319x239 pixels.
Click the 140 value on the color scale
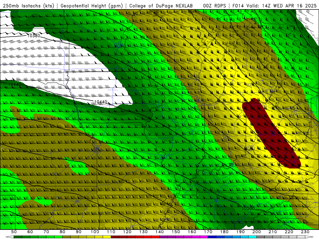(159, 232)
